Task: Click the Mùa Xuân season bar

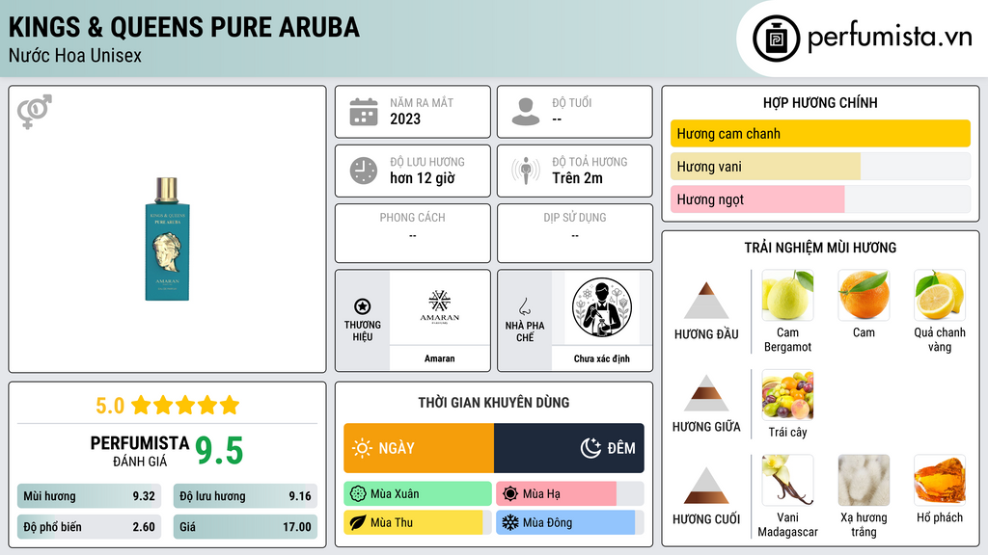Action: [x=418, y=494]
